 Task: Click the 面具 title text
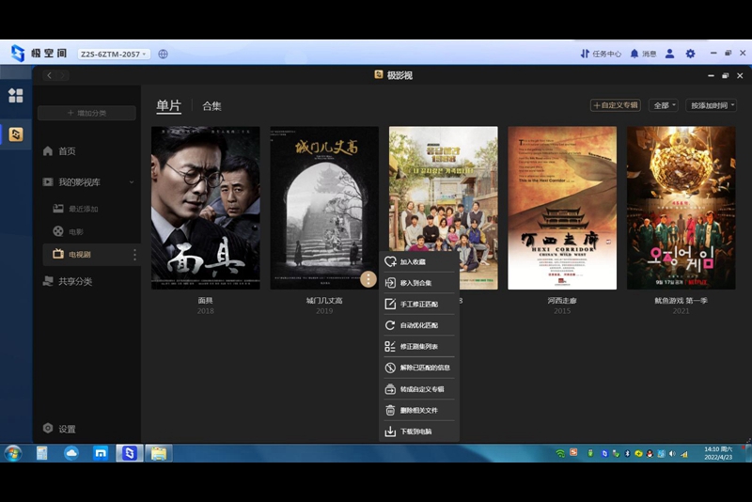(x=205, y=301)
